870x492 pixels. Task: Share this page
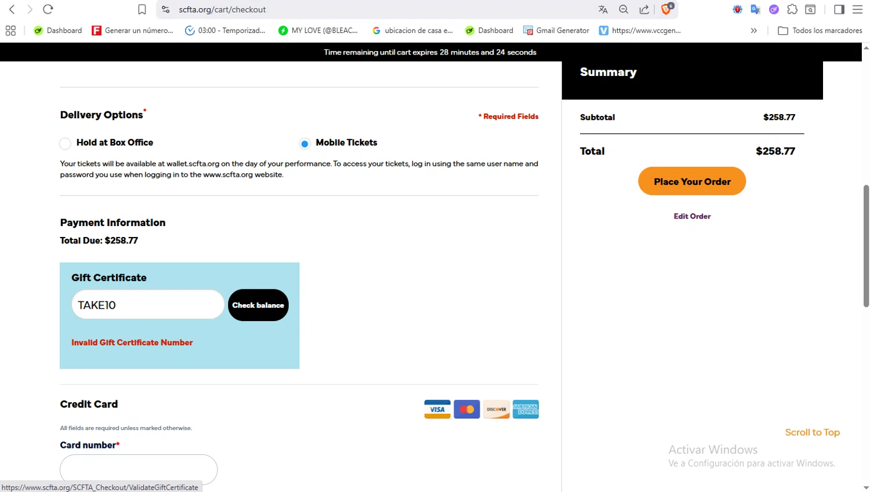click(644, 9)
